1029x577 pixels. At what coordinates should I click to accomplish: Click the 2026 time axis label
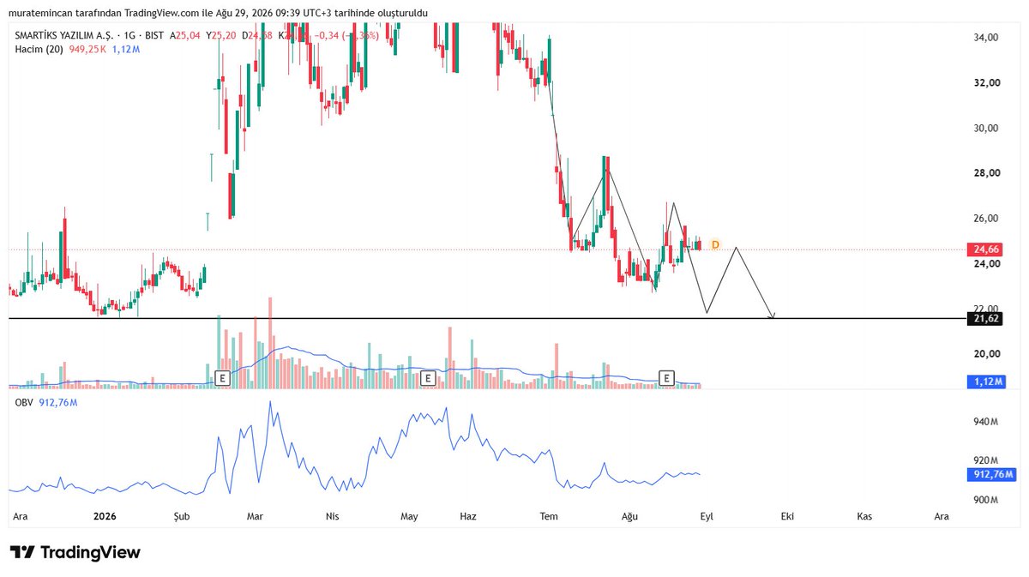(105, 516)
